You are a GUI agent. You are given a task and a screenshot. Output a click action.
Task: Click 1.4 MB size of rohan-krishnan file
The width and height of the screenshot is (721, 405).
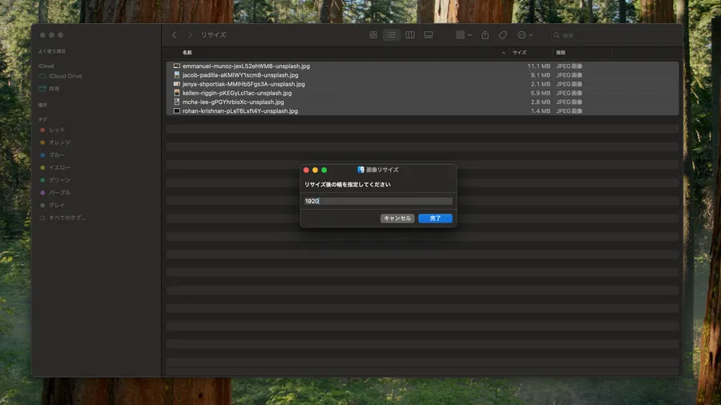(541, 111)
